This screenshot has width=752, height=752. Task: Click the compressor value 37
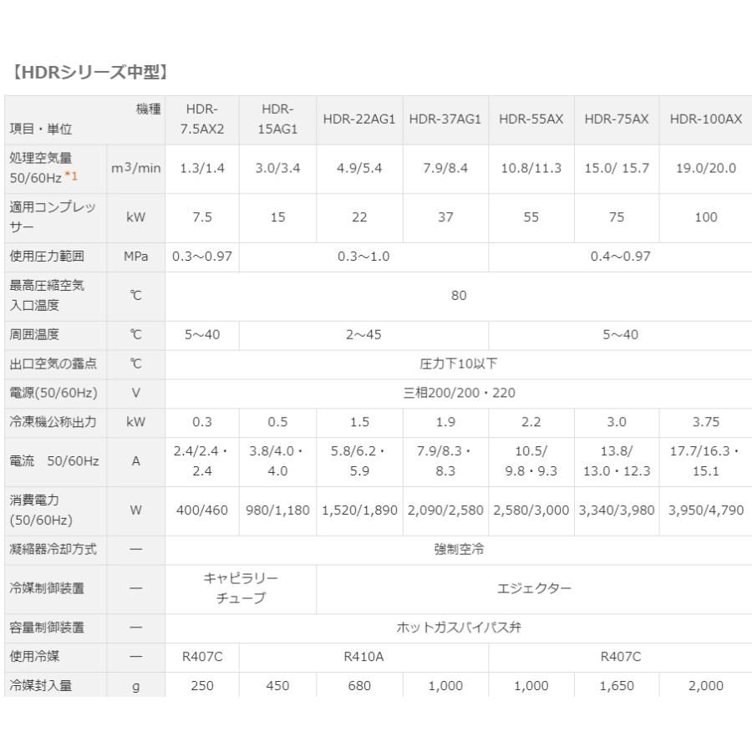pos(445,217)
